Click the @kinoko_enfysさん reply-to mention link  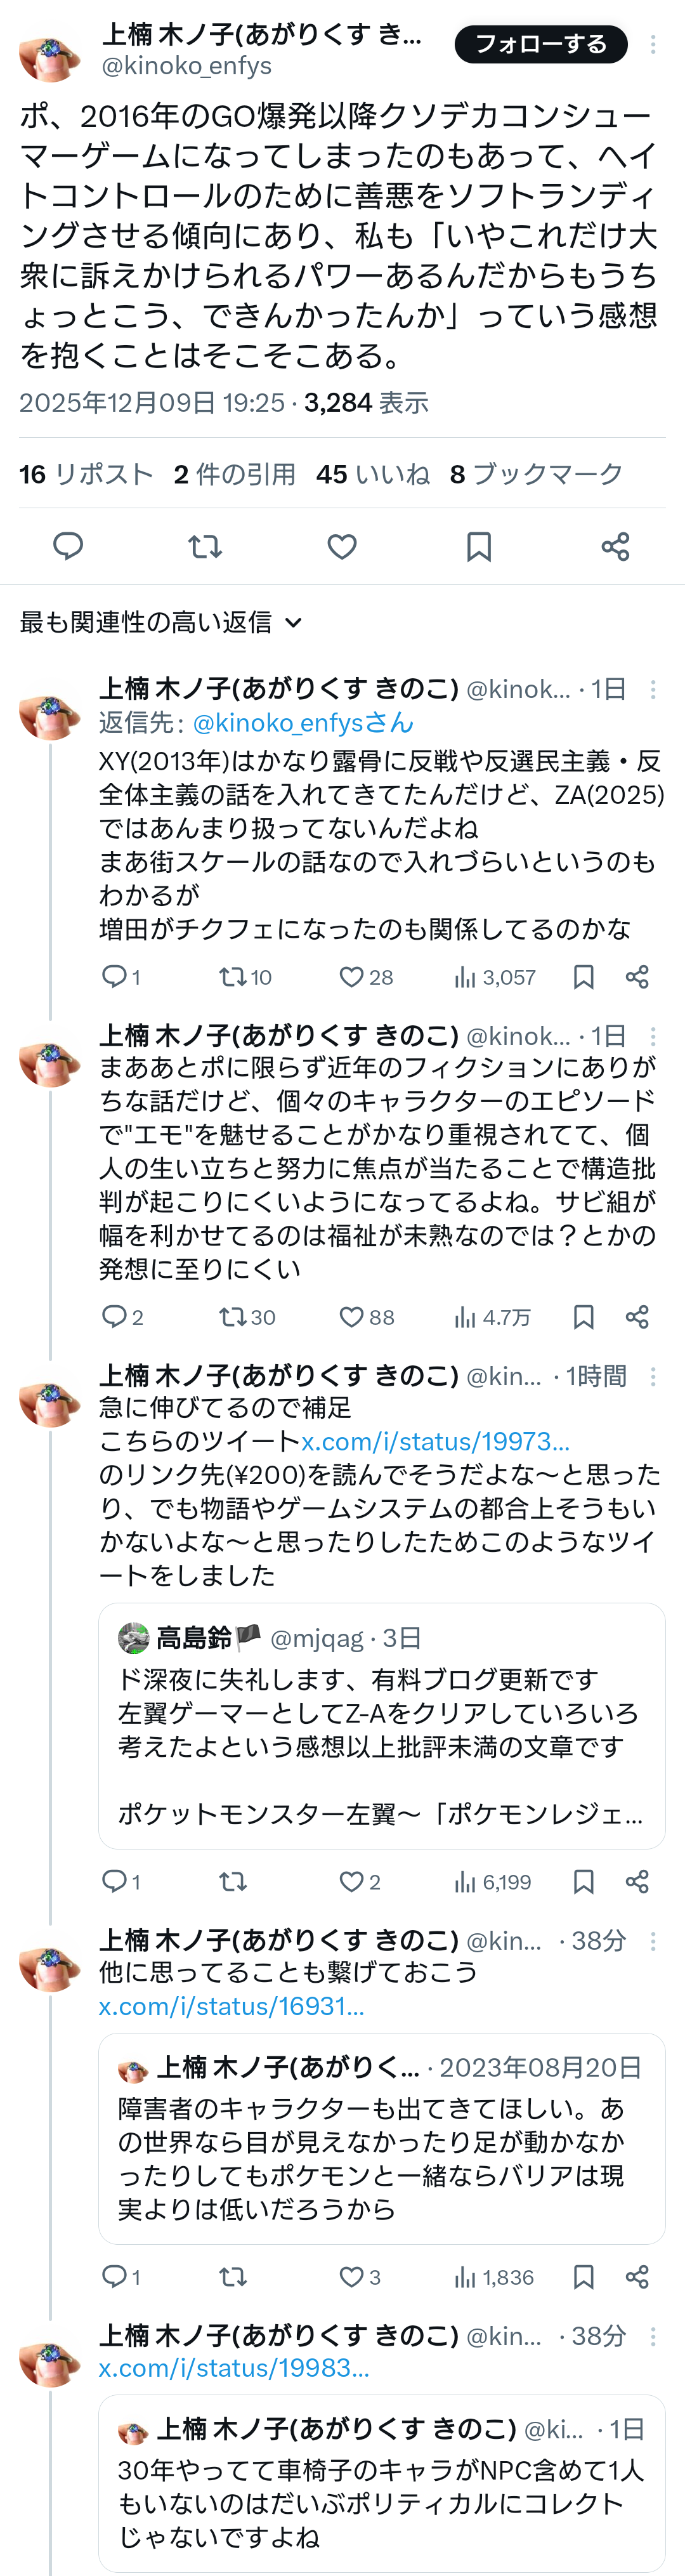click(x=302, y=722)
